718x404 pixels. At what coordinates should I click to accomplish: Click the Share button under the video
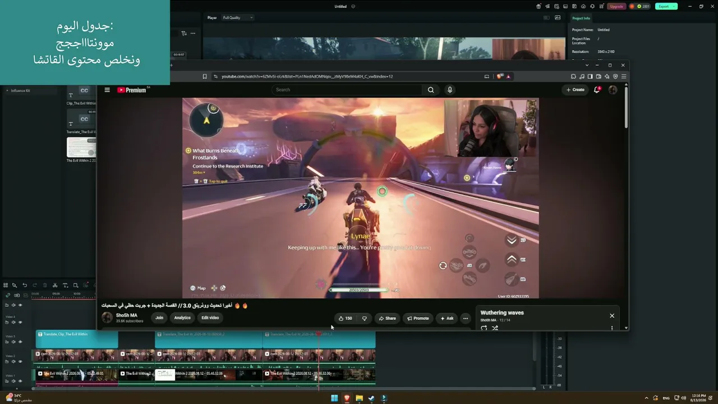(x=387, y=318)
